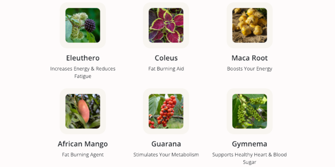Click the Eleuthero heading
The height and width of the screenshot is (167, 335).
pyautogui.click(x=83, y=58)
